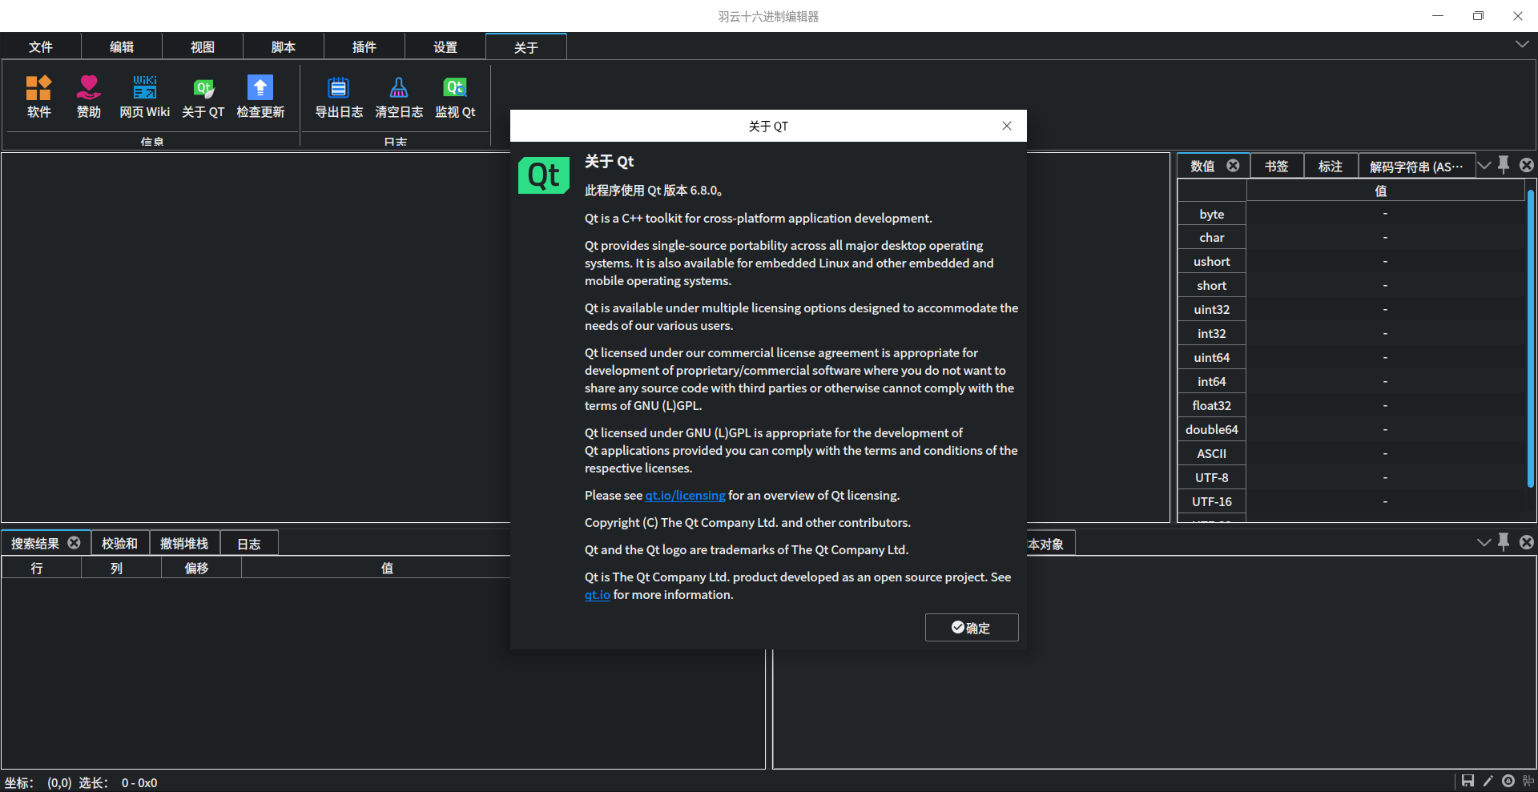Toggle the pencil edit mode icon in status bar
The image size is (1538, 792).
(x=1488, y=781)
